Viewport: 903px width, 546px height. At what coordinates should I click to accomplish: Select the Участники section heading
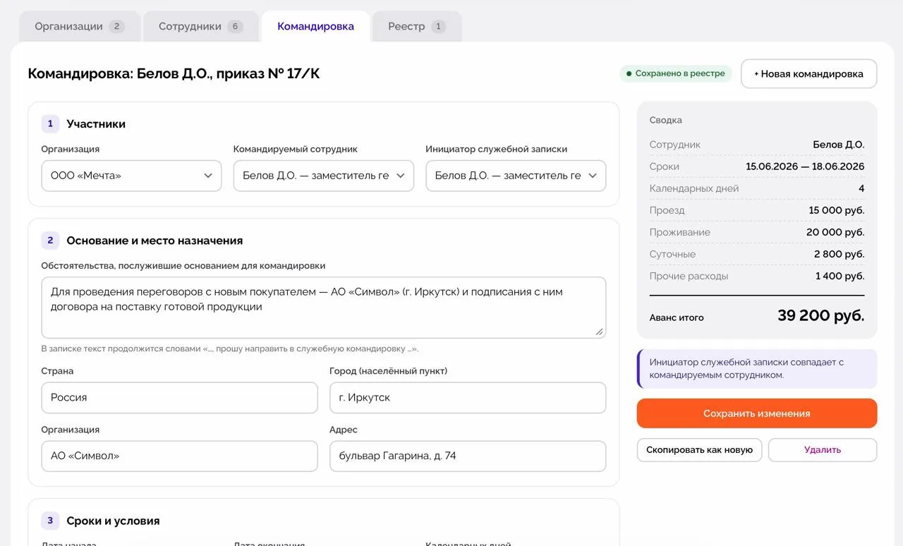pyautogui.click(x=96, y=124)
